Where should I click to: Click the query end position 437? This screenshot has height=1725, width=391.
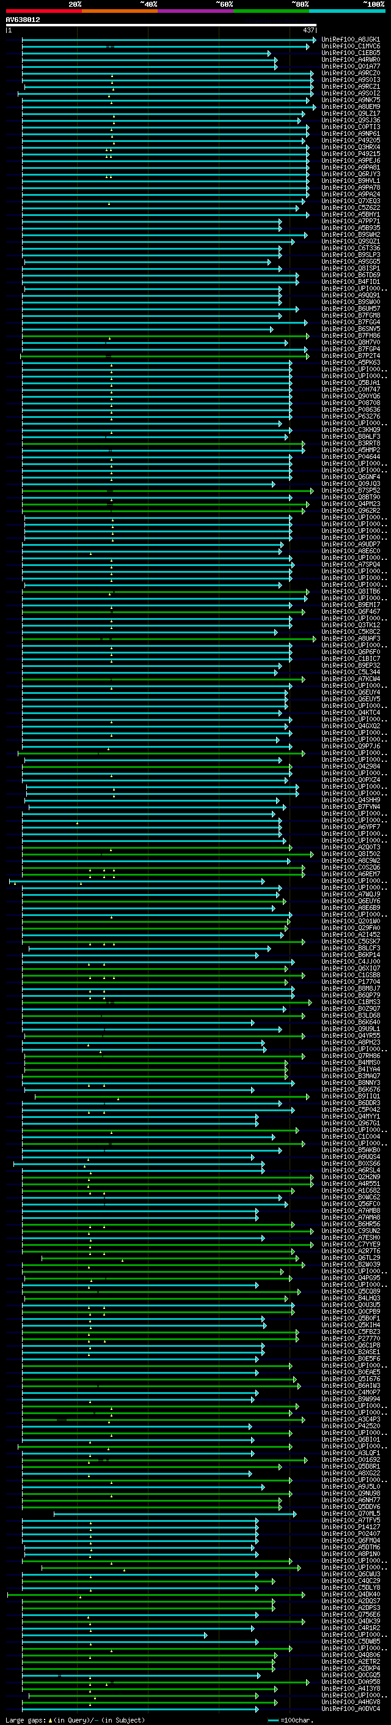[x=308, y=30]
